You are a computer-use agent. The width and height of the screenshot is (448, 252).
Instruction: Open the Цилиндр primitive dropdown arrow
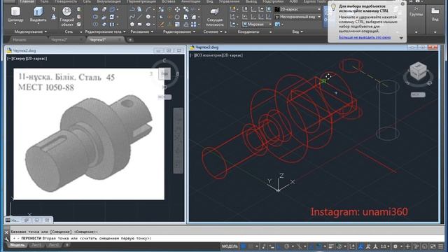pos(15,24)
